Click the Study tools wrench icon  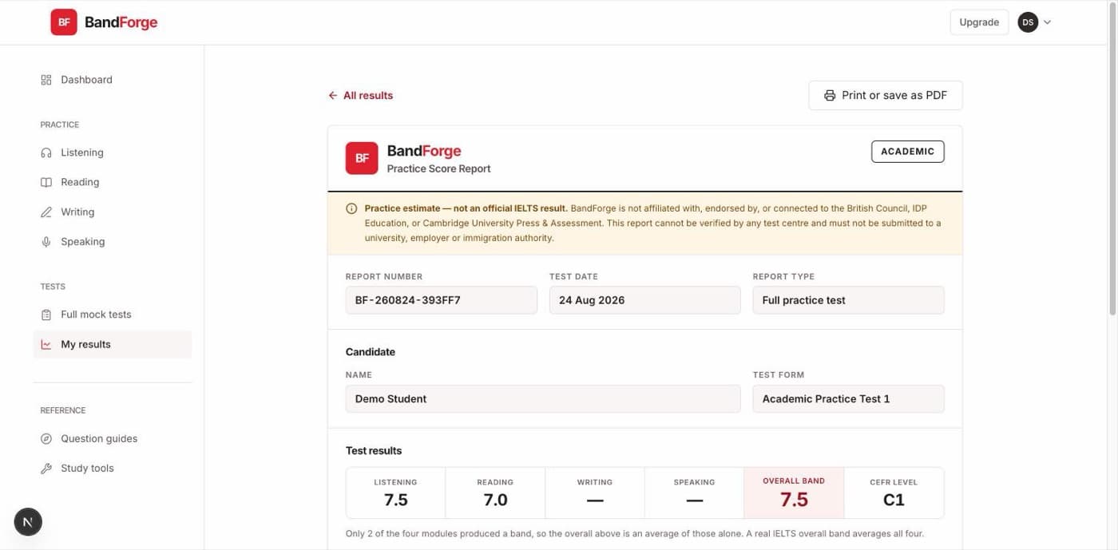[46, 469]
